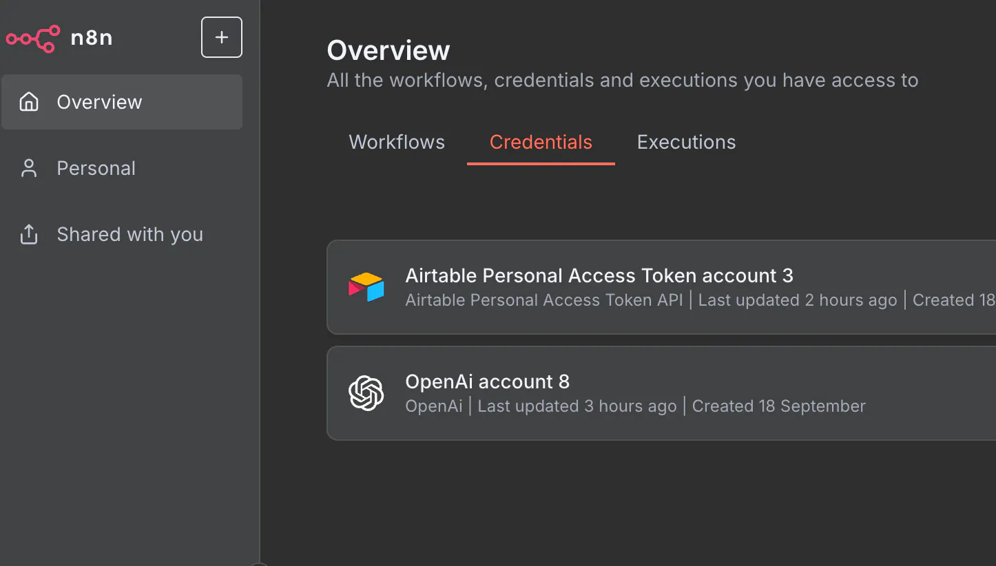The width and height of the screenshot is (996, 566).
Task: Click the person icon beside Personal
Action: pyautogui.click(x=29, y=169)
